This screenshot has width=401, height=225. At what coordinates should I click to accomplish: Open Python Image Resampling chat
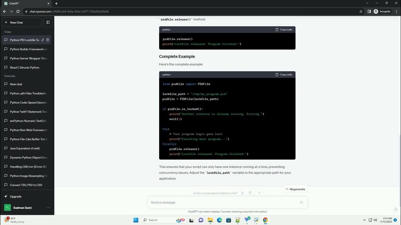[x=26, y=176]
